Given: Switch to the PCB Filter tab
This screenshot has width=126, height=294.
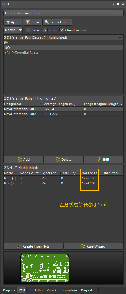Looking at the screenshot, I should [36, 290].
